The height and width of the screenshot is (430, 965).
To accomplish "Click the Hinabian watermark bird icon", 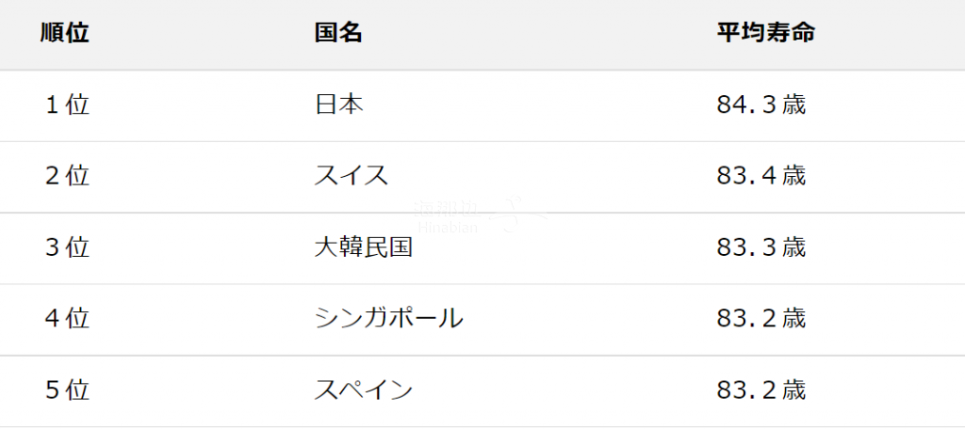I will coord(519,214).
